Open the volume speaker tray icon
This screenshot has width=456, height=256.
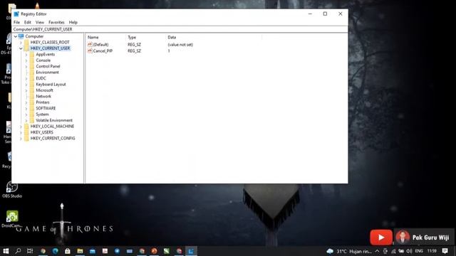point(409,251)
